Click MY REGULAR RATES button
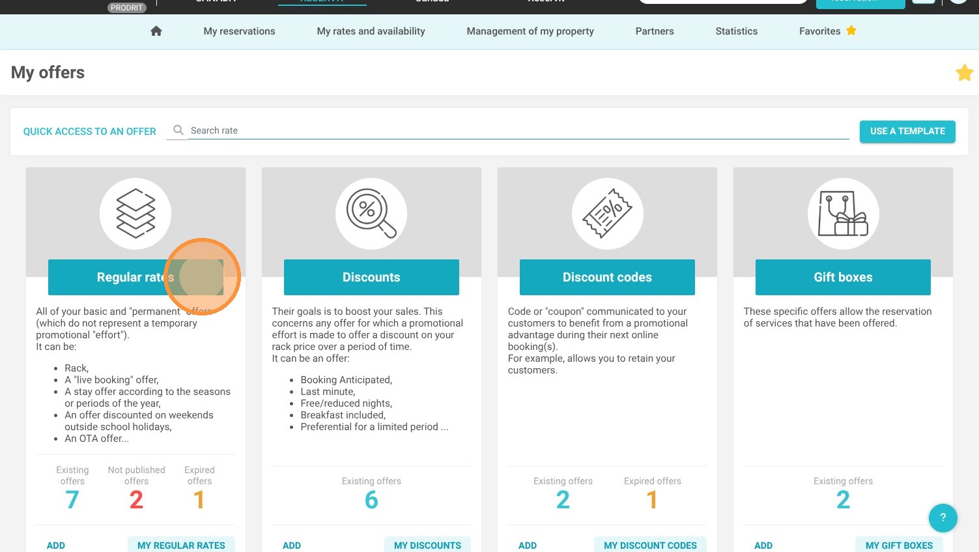The width and height of the screenshot is (979, 552). point(181,545)
